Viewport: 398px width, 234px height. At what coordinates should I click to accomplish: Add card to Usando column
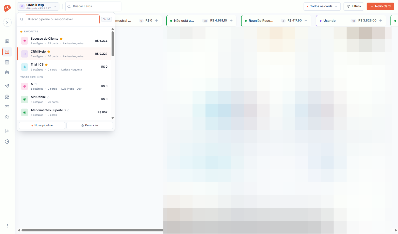[381, 20]
